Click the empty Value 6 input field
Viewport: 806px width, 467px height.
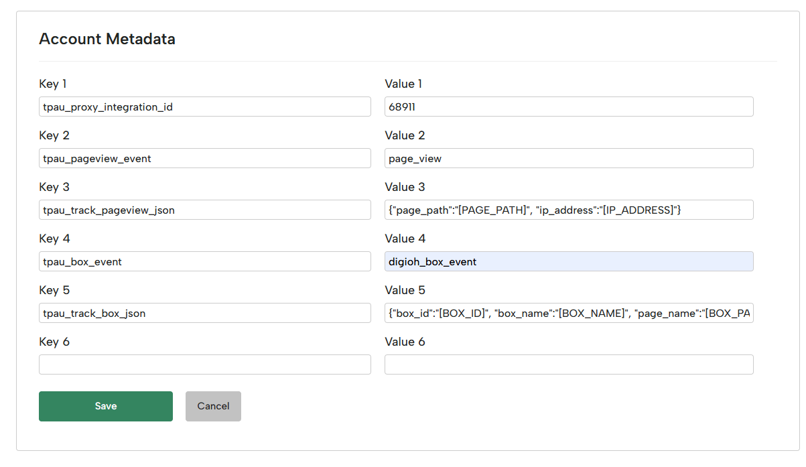pyautogui.click(x=568, y=364)
